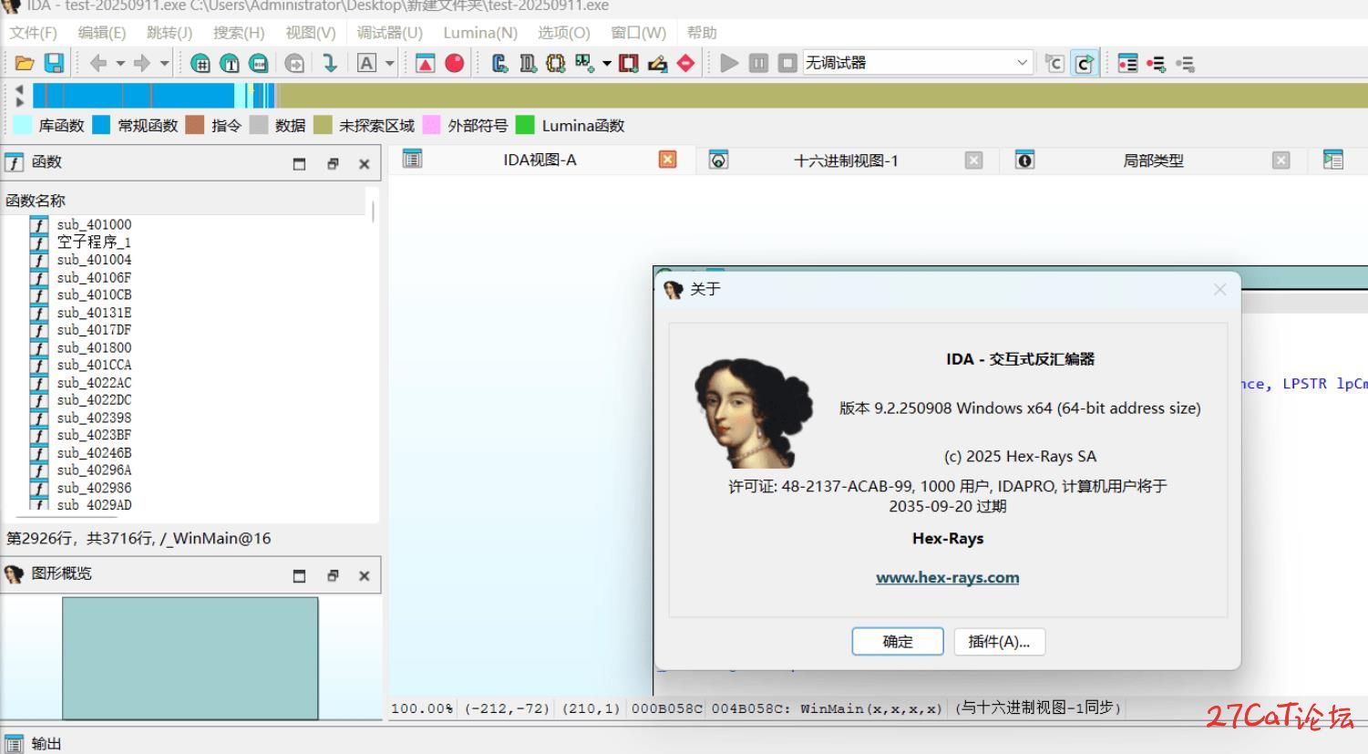
Task: Click the 常规函数 blue legend swatch
Action: click(x=102, y=125)
